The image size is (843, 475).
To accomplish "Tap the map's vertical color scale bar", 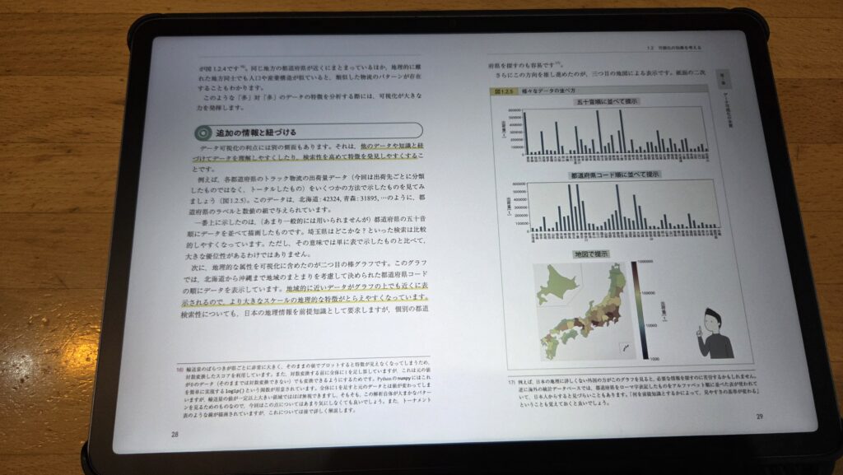I will (635, 310).
